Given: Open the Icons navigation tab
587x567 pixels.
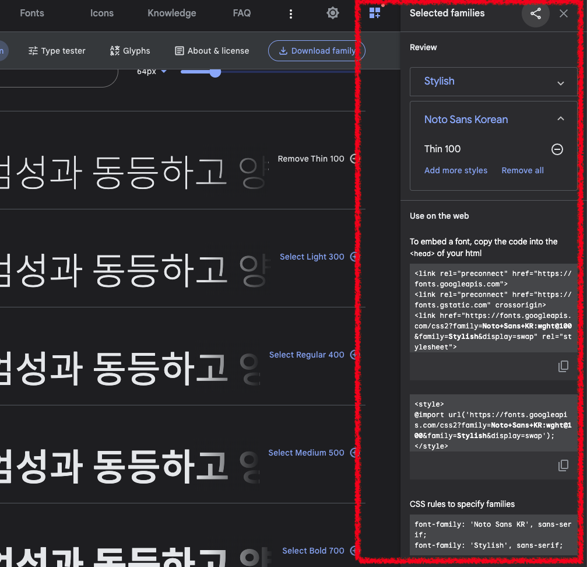Looking at the screenshot, I should (102, 13).
